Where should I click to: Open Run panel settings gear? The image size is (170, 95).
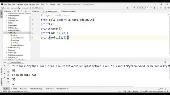coord(165,62)
